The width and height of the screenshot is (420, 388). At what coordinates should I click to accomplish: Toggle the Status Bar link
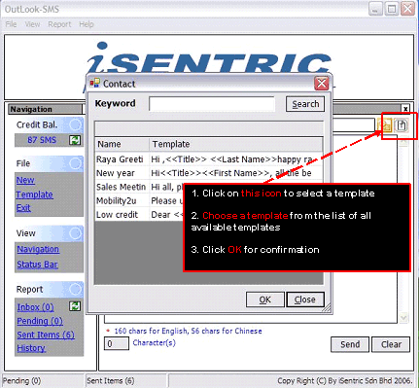(x=37, y=265)
